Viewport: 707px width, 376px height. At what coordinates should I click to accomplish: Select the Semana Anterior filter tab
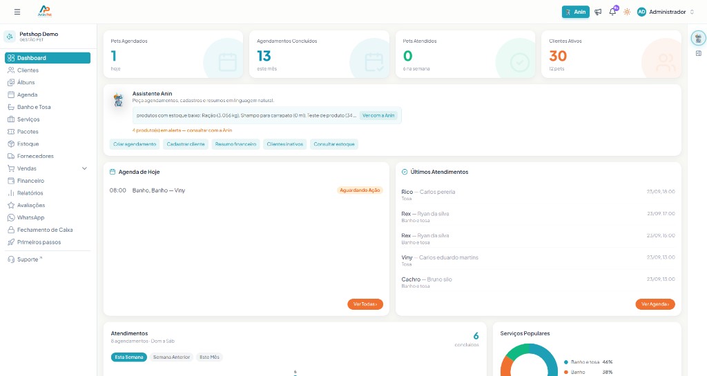point(171,357)
